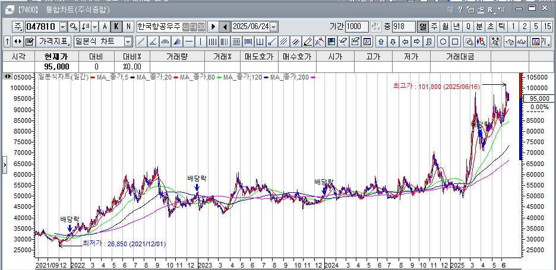Screen dimensions: 556x270
Task: Select the trend line drawing tool
Action: 141,42
